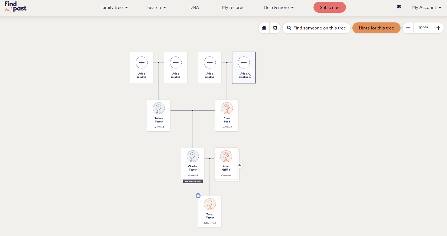
Task: Open tree settings gear icon
Action: click(x=275, y=28)
